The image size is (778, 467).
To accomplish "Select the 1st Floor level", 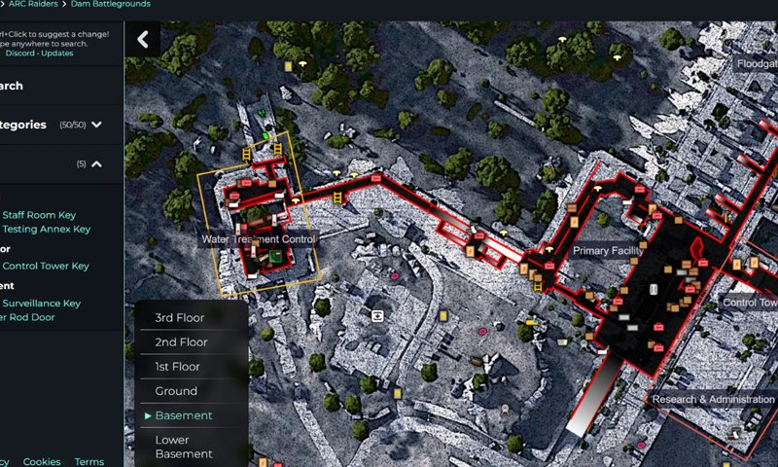I will point(177,367).
